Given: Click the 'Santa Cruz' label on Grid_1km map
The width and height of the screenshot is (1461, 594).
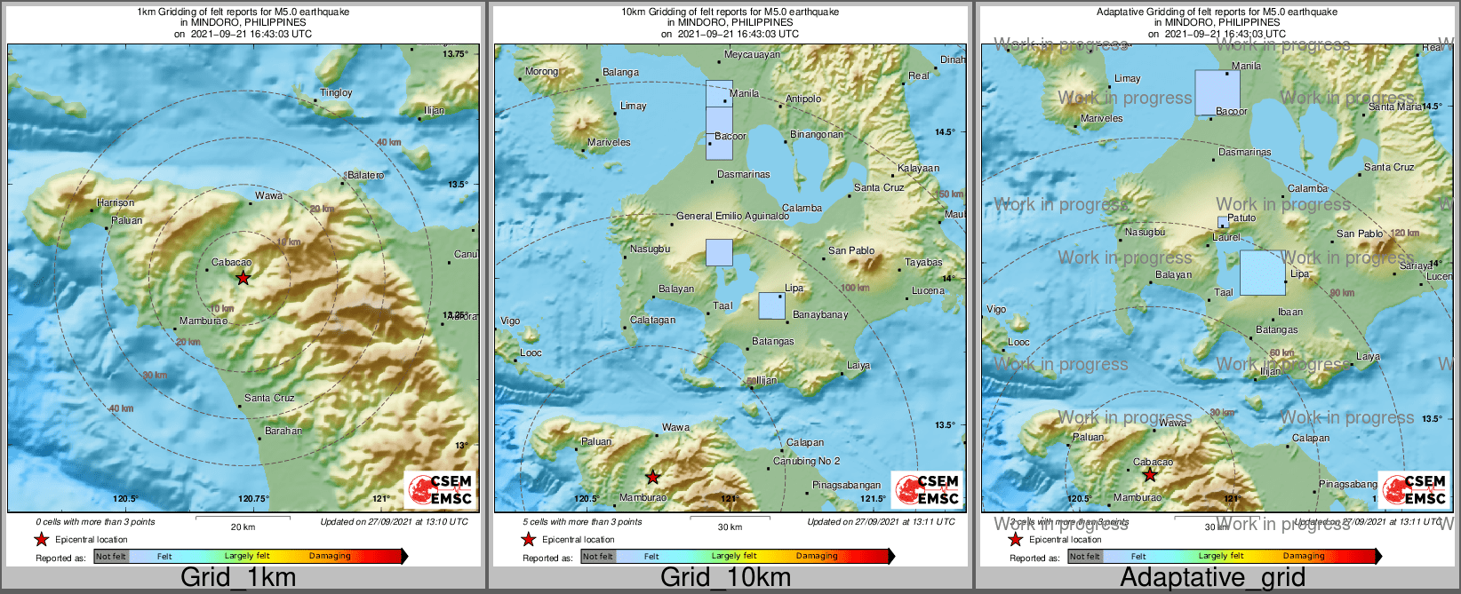Looking at the screenshot, I should (269, 398).
